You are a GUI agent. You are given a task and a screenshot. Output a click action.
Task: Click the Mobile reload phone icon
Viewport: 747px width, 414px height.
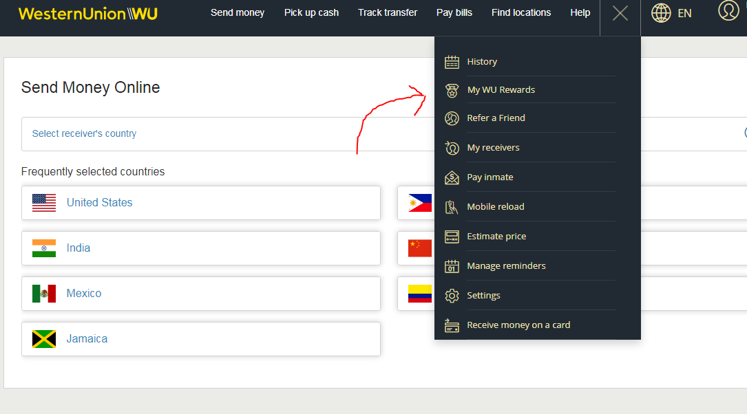[x=452, y=207]
